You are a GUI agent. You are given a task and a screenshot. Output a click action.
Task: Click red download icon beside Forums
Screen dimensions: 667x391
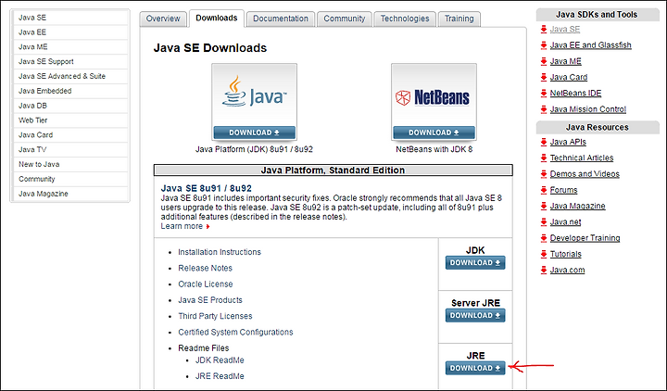click(x=543, y=190)
